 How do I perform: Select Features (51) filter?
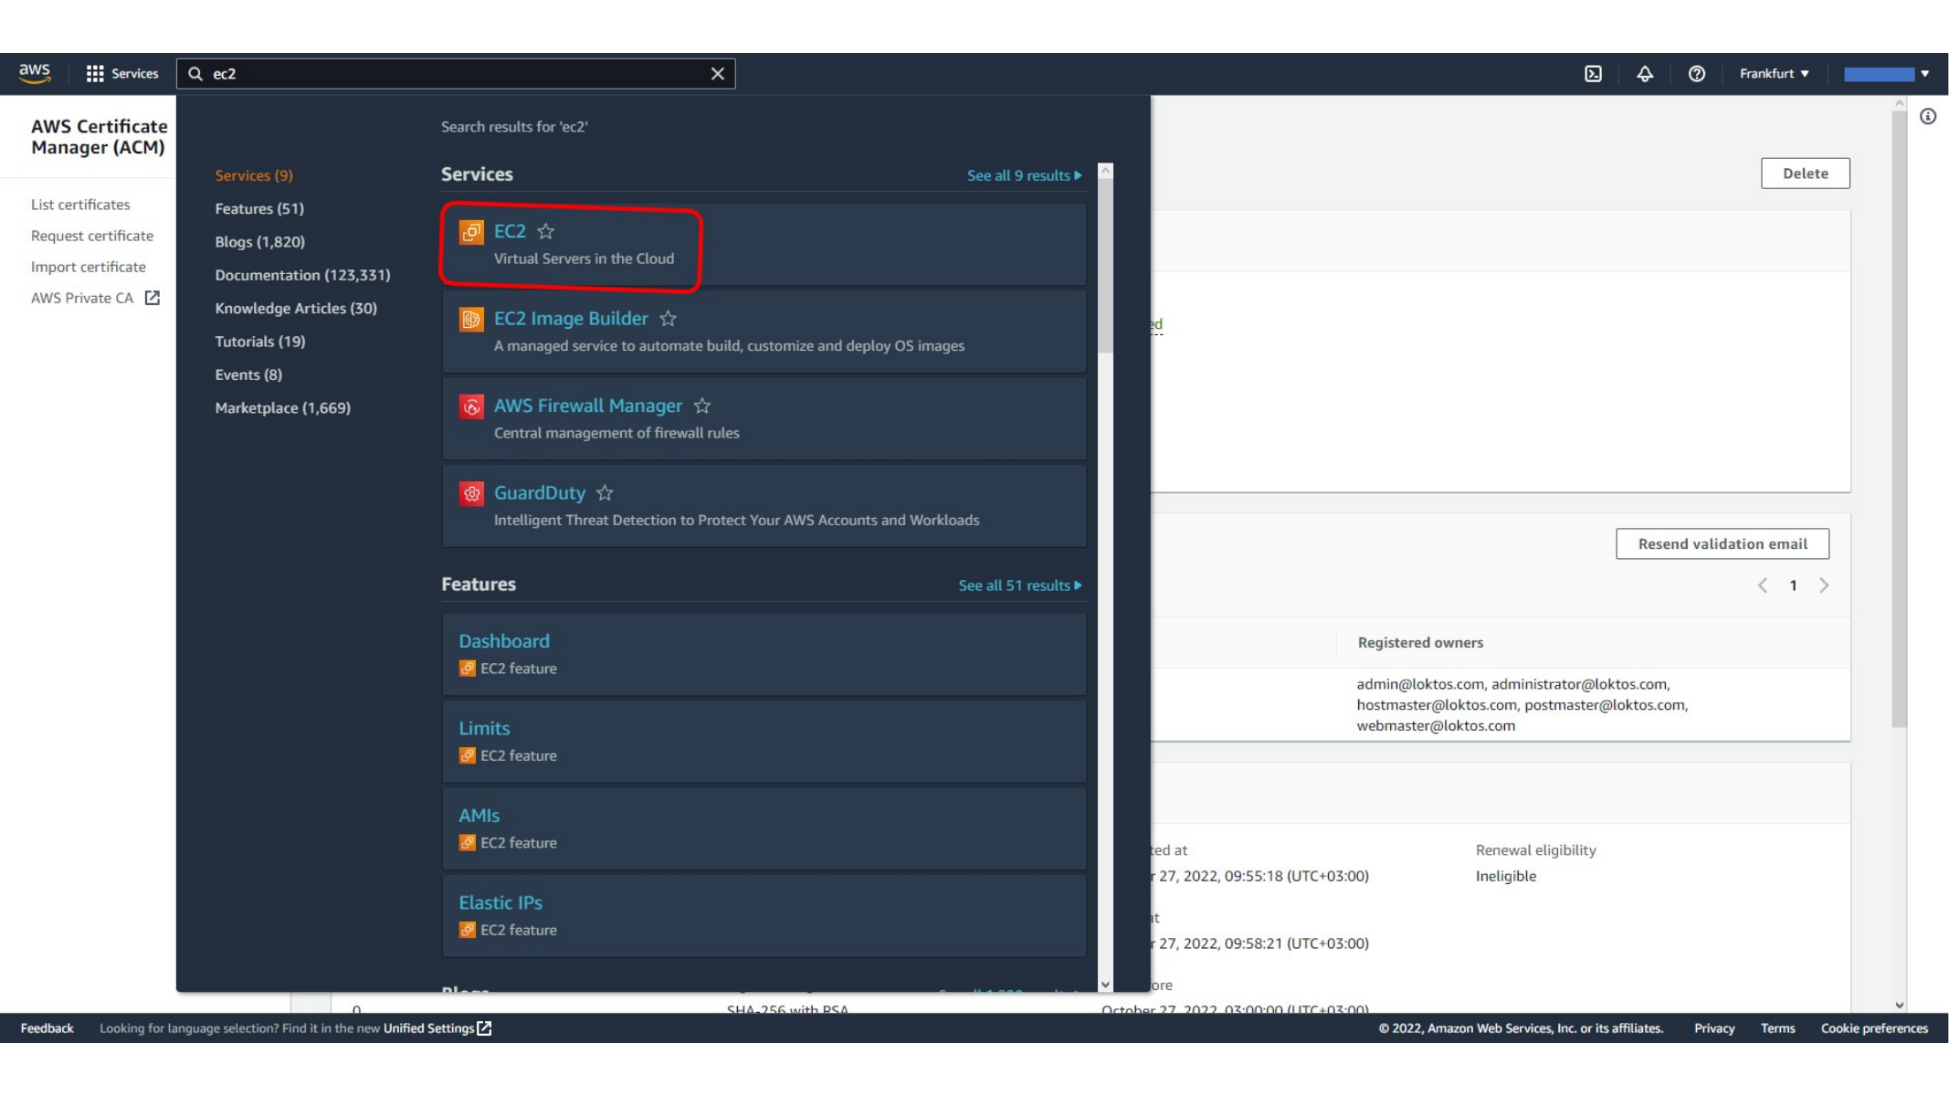click(259, 208)
